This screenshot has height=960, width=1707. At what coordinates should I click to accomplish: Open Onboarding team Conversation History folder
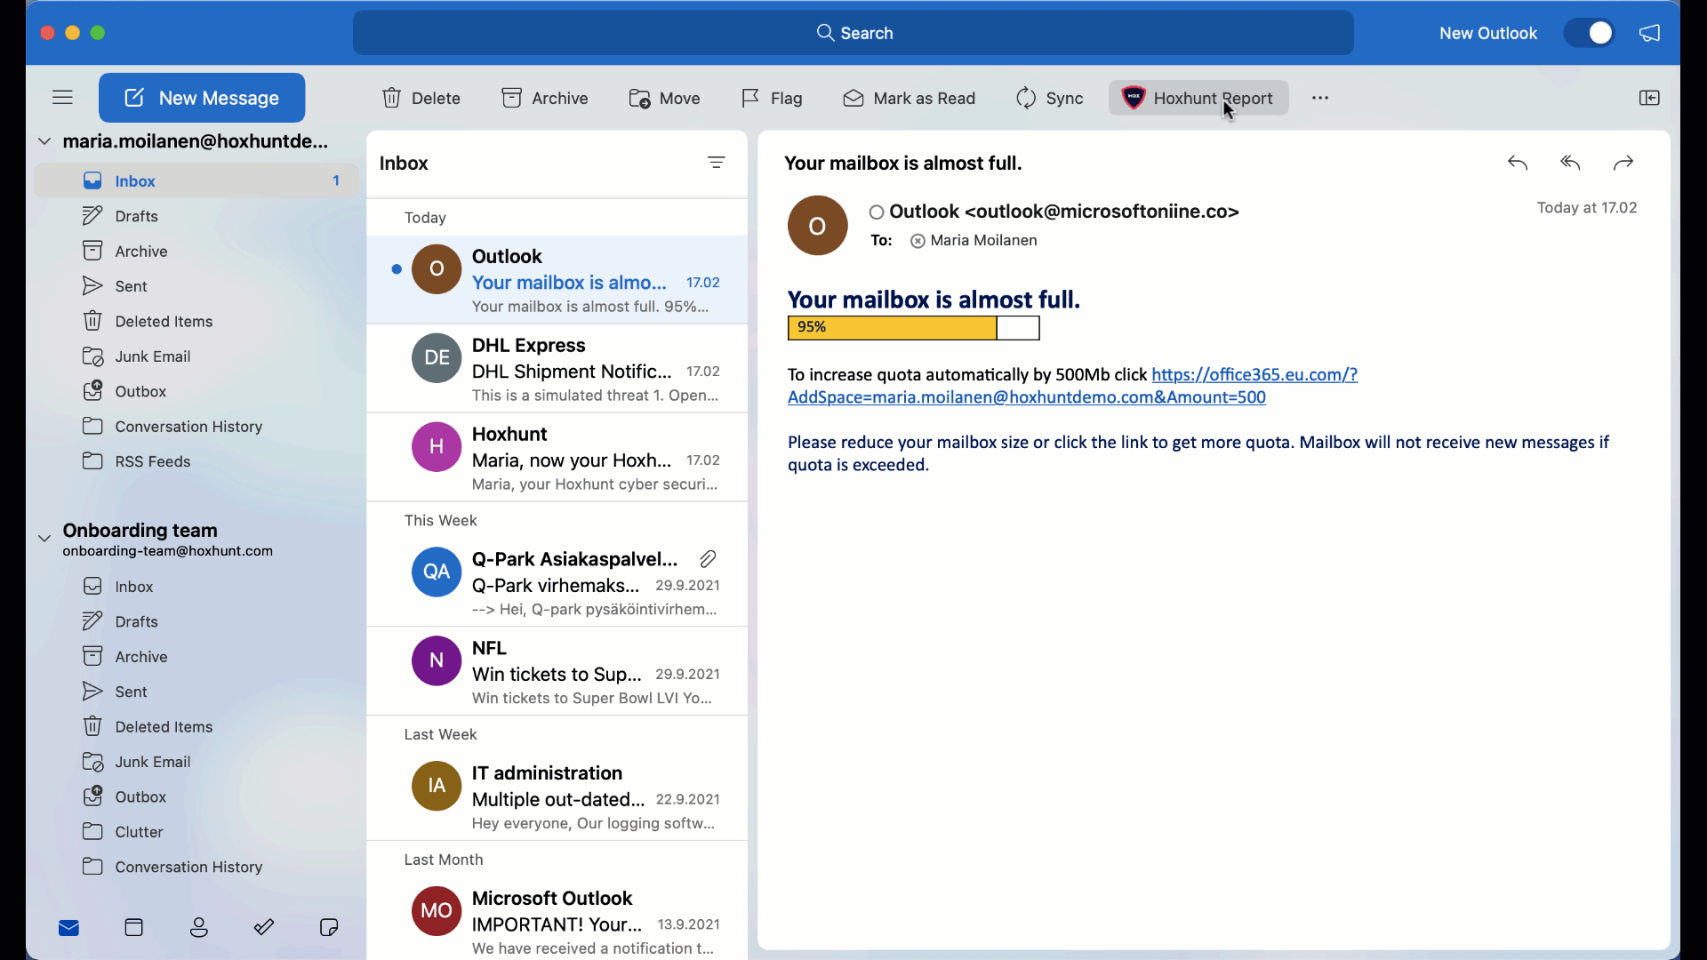196,867
